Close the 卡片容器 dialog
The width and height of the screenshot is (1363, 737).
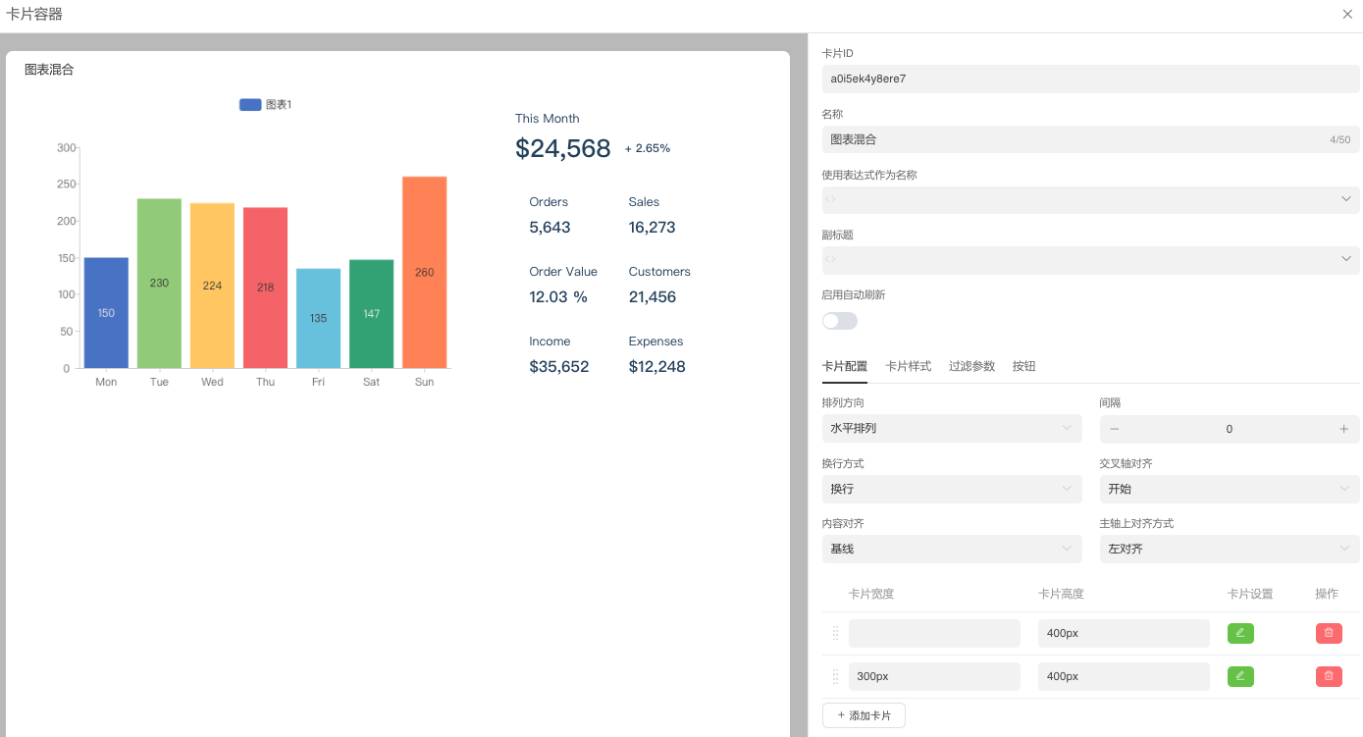tap(1347, 14)
